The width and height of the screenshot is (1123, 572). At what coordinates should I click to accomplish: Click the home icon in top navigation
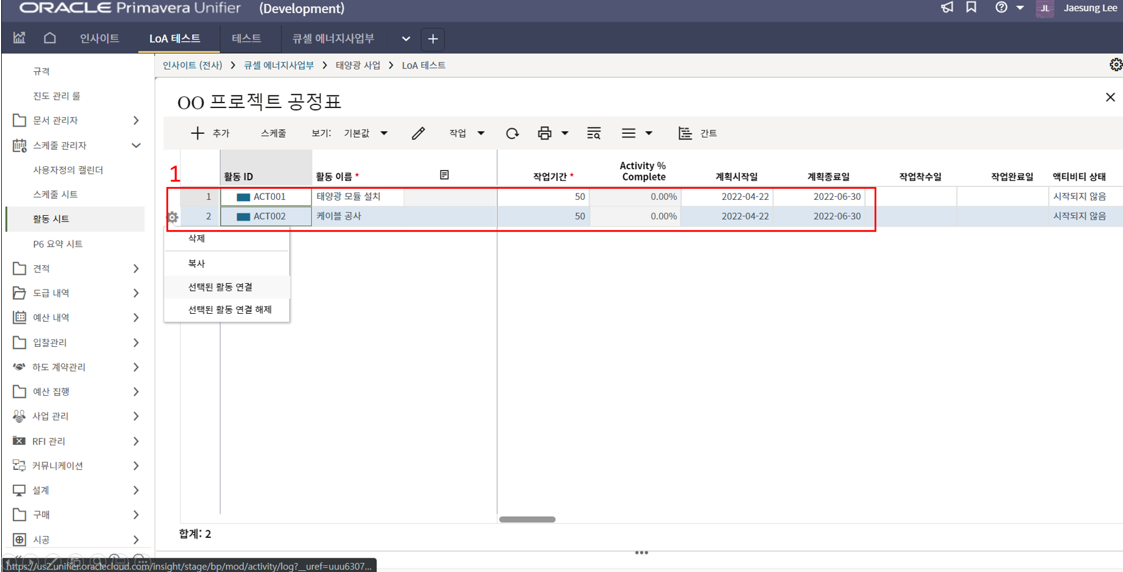point(50,38)
